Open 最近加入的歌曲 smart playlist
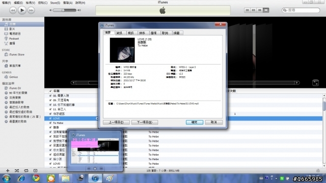The height and width of the screenshot is (183, 326). tap(19, 107)
